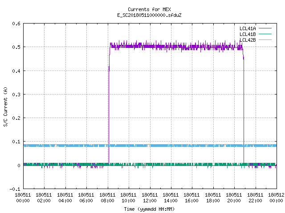Click the chart title 'Currents for MEX'
This screenshot has height=213, width=285.
pyautogui.click(x=149, y=9)
